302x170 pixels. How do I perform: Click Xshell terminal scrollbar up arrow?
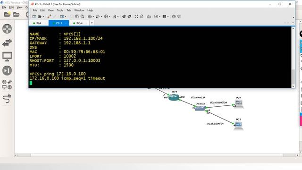(293, 28)
